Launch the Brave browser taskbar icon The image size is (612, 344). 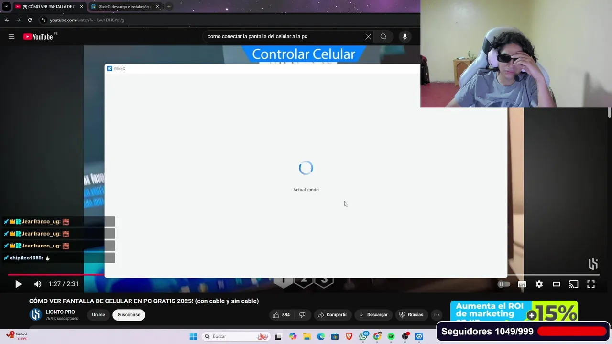click(349, 336)
